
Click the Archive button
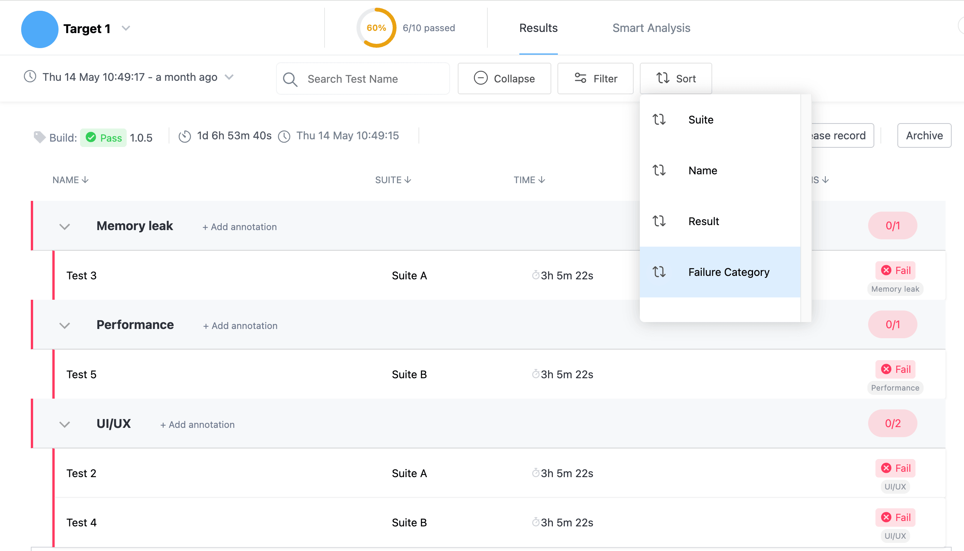[924, 135]
